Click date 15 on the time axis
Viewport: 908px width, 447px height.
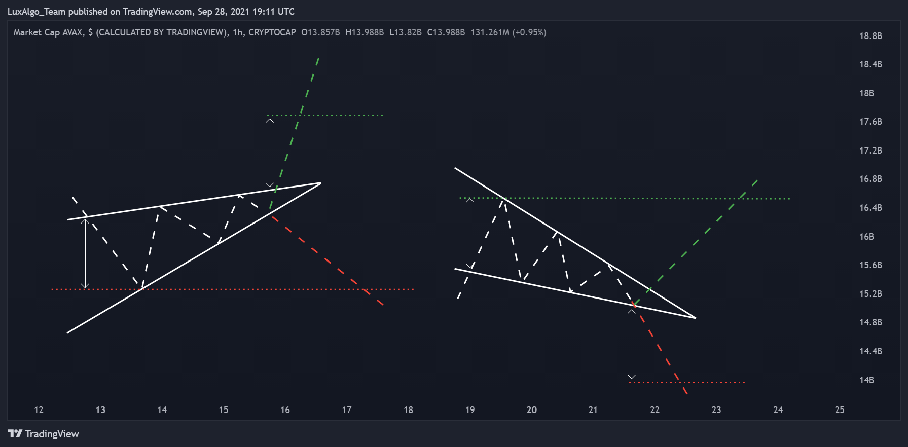(x=224, y=410)
